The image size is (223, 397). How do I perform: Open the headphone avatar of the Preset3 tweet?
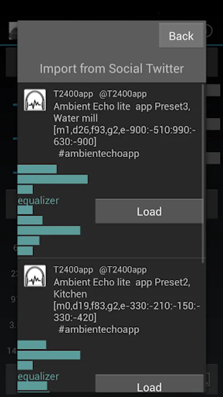35,100
